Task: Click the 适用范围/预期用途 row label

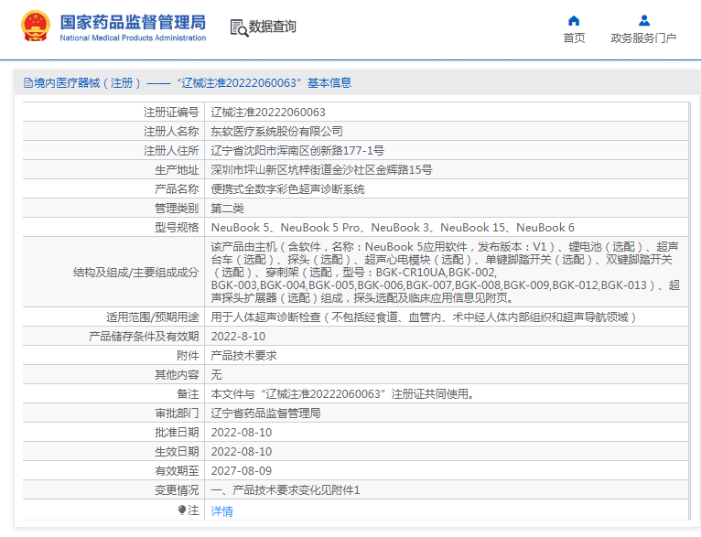Action: (153, 317)
